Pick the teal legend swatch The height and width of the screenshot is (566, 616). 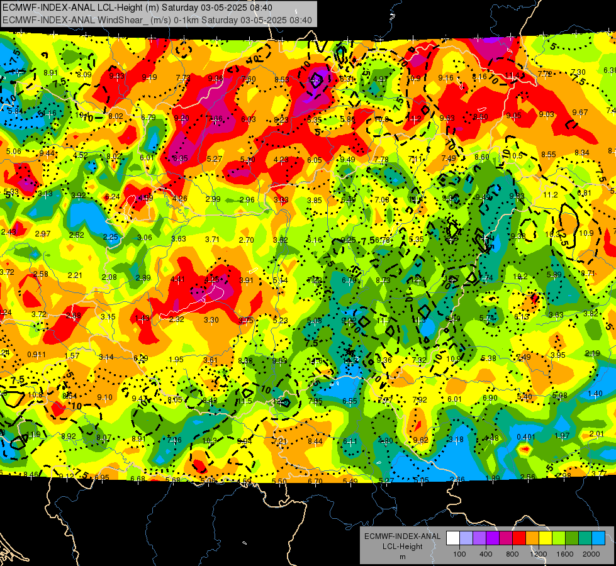pos(585,538)
